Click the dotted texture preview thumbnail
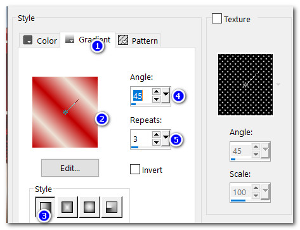 245,84
